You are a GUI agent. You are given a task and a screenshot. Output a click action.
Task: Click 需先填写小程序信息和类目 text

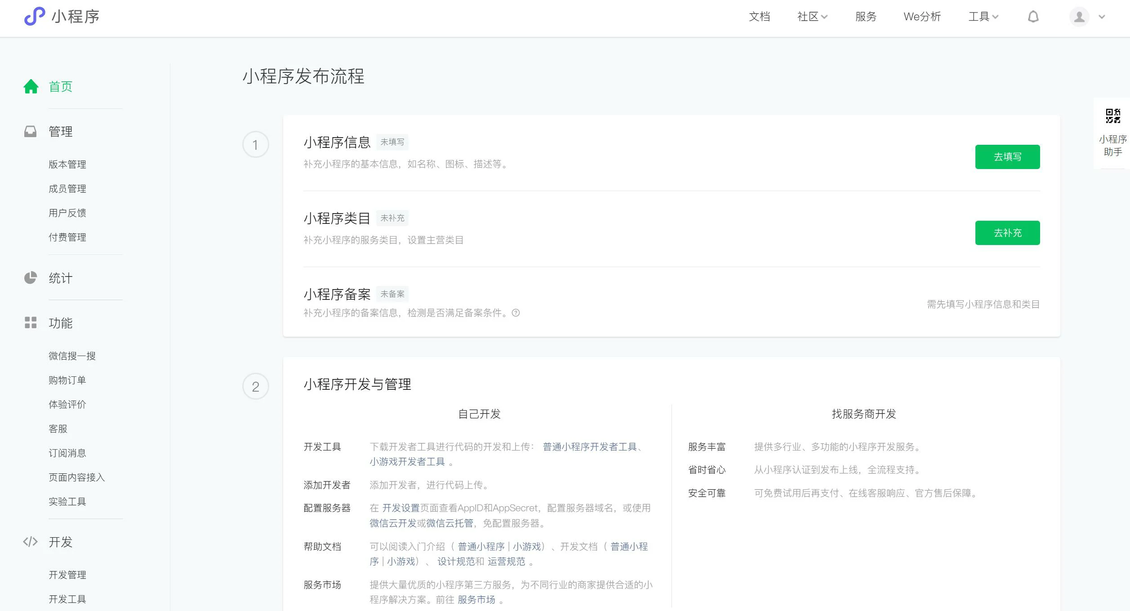point(983,304)
